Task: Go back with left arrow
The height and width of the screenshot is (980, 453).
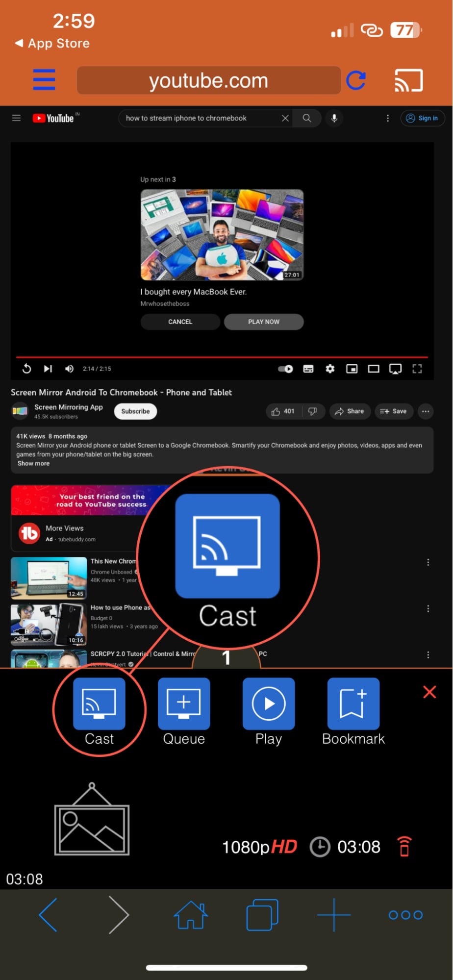Action: click(x=48, y=915)
